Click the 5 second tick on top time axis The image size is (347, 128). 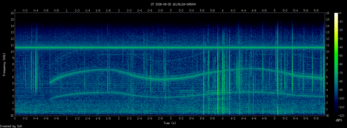click(275, 11)
